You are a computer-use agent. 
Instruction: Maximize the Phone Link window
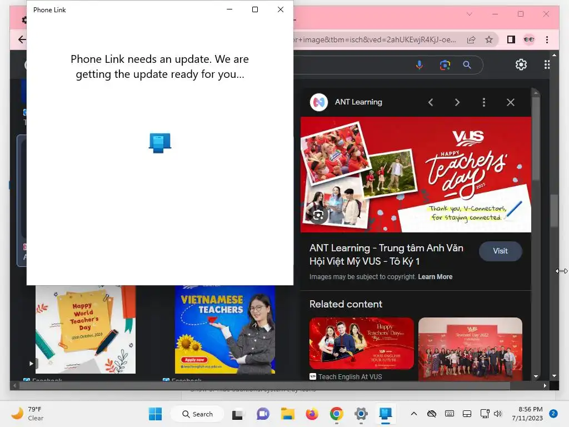tap(255, 9)
